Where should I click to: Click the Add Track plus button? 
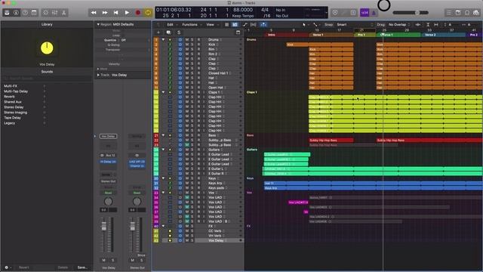pyautogui.click(x=158, y=32)
